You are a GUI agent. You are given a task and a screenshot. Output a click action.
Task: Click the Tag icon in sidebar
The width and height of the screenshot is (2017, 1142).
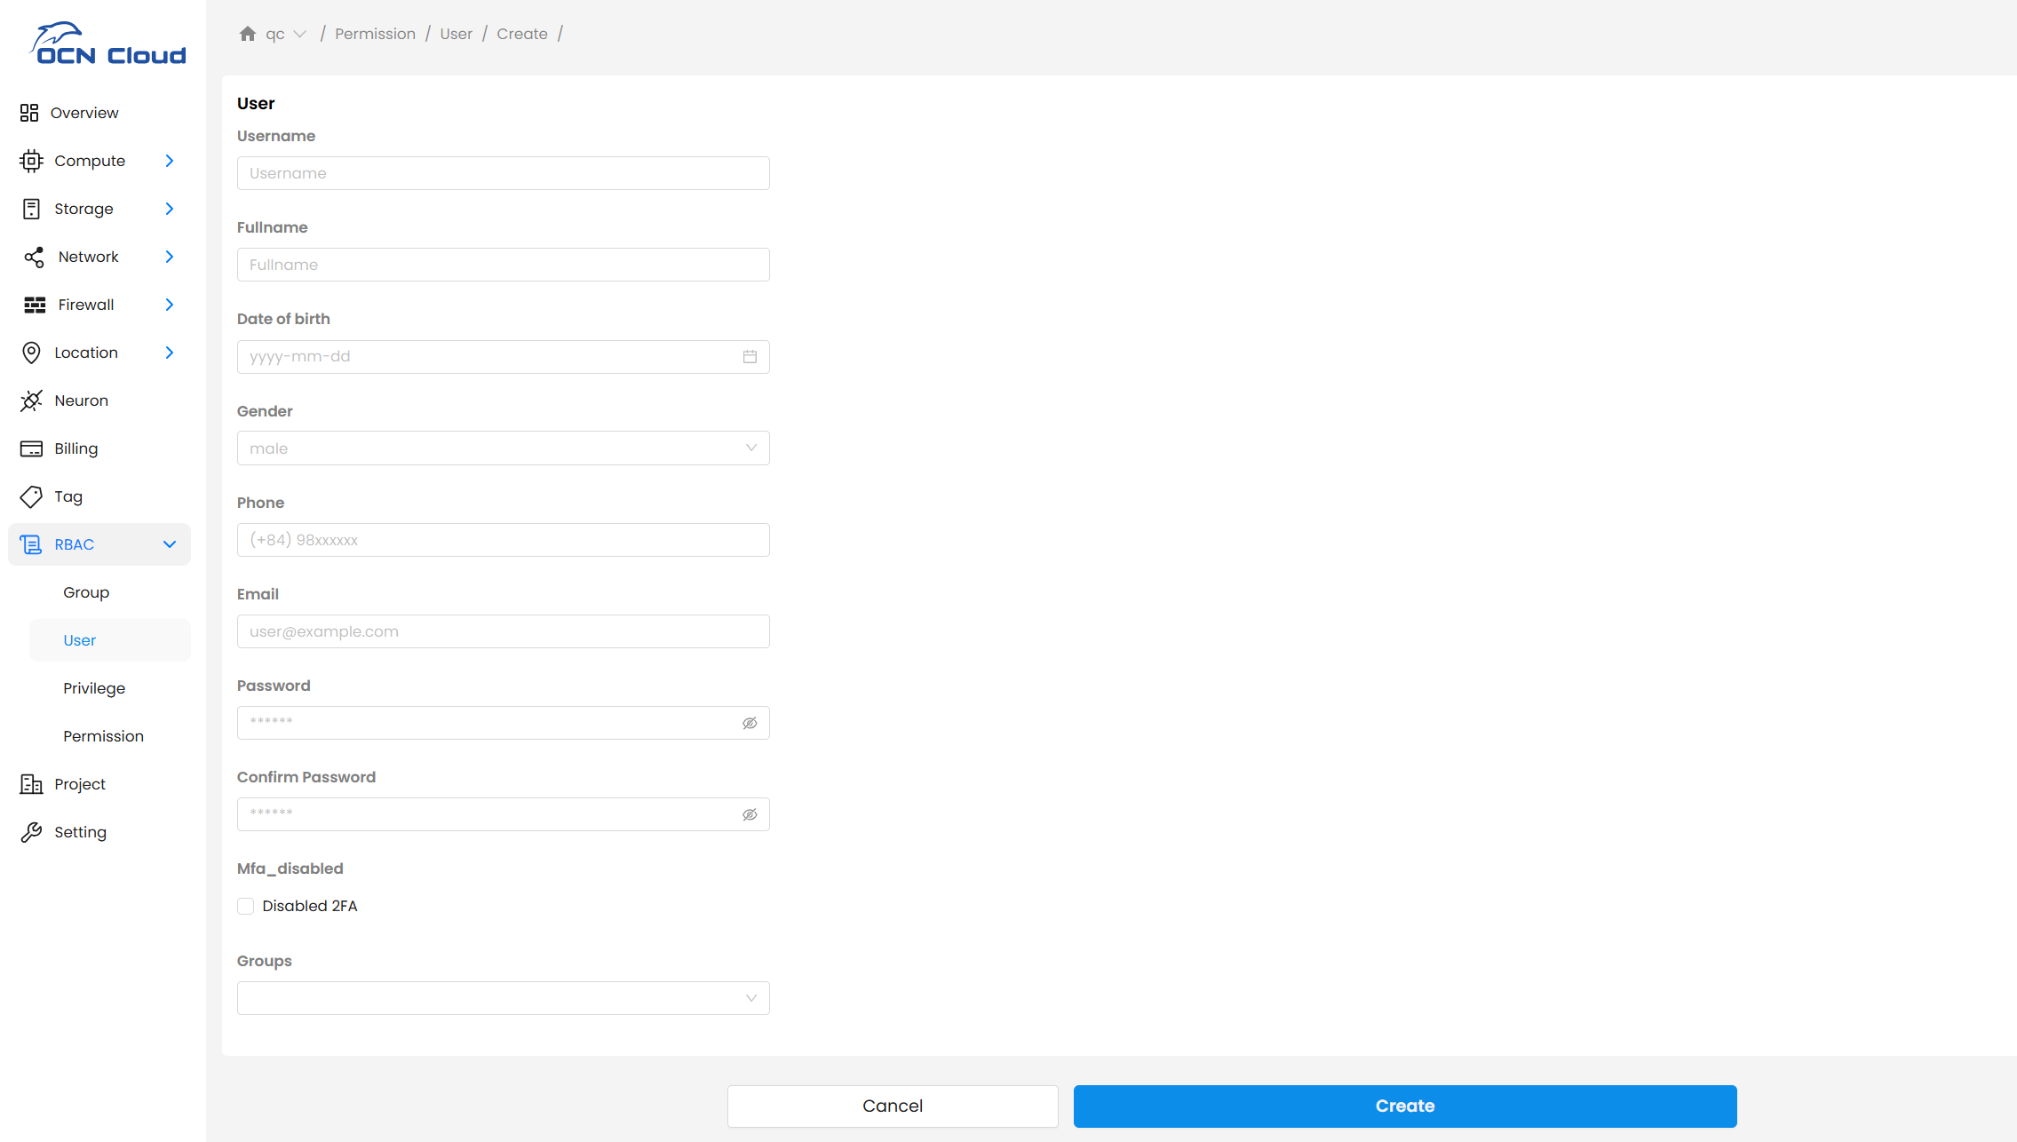(x=31, y=496)
